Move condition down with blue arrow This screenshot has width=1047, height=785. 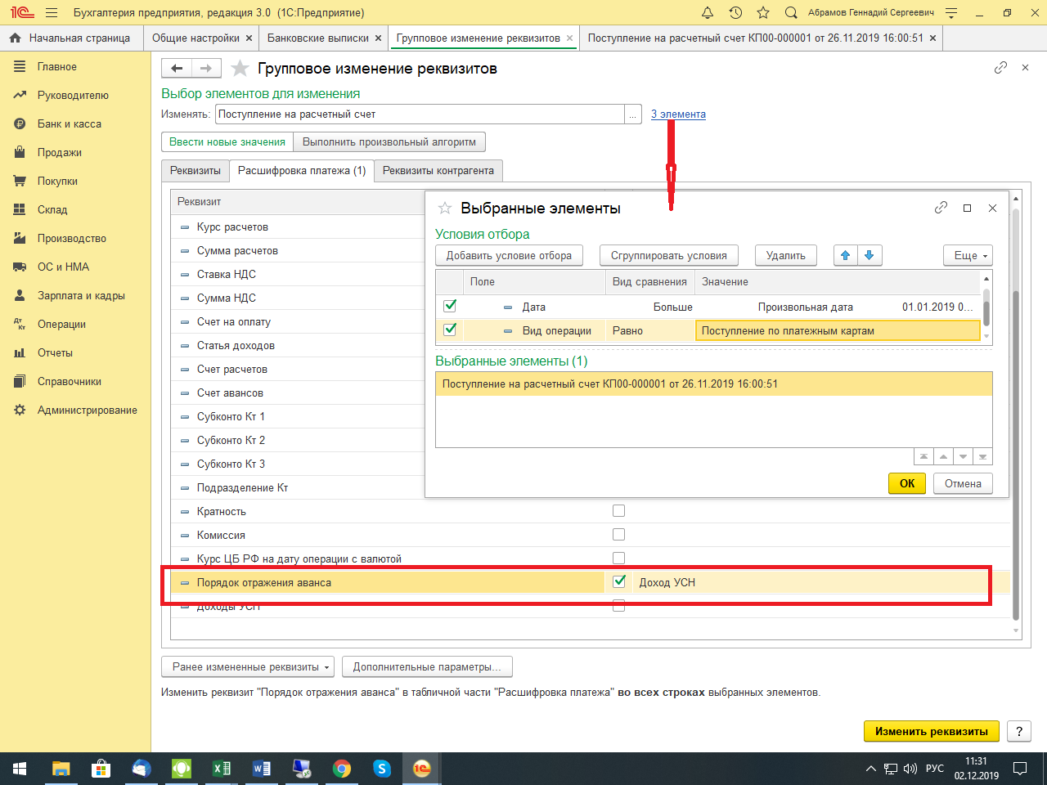pyautogui.click(x=869, y=255)
